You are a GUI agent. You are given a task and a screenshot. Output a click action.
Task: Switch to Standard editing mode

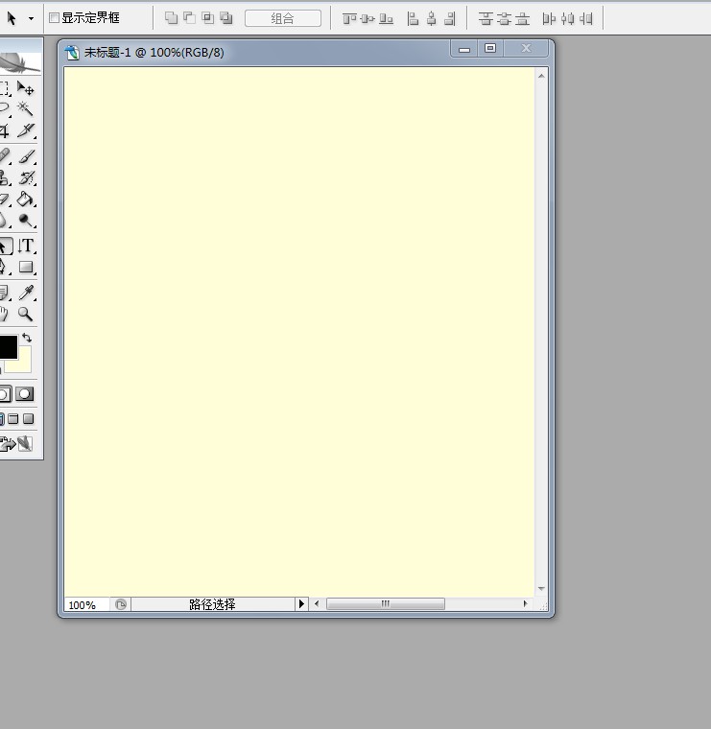click(x=5, y=394)
